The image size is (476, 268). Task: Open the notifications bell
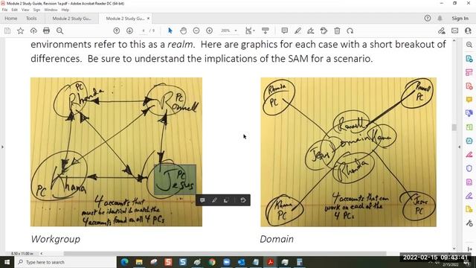(440, 18)
